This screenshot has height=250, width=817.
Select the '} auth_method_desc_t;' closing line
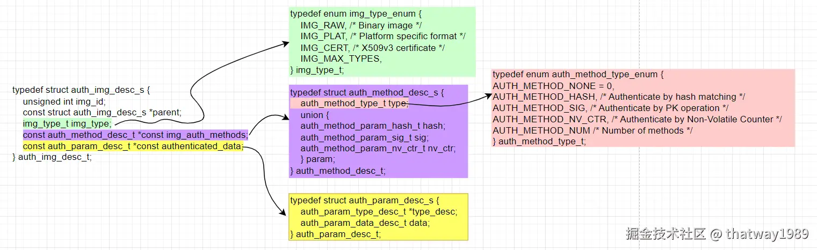click(x=338, y=171)
